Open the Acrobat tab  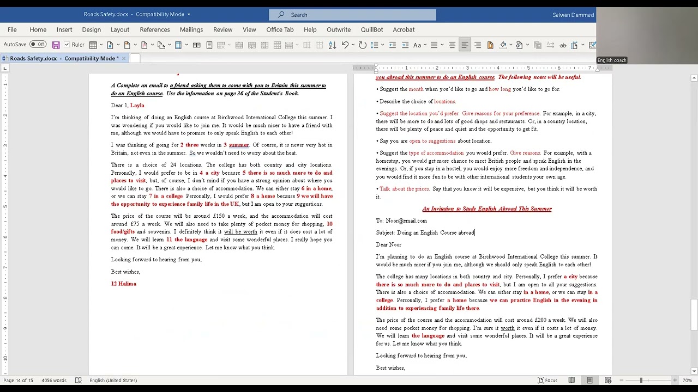tap(404, 29)
